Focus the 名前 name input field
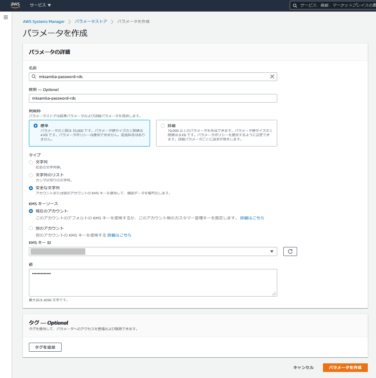The image size is (376, 378). (x=153, y=76)
